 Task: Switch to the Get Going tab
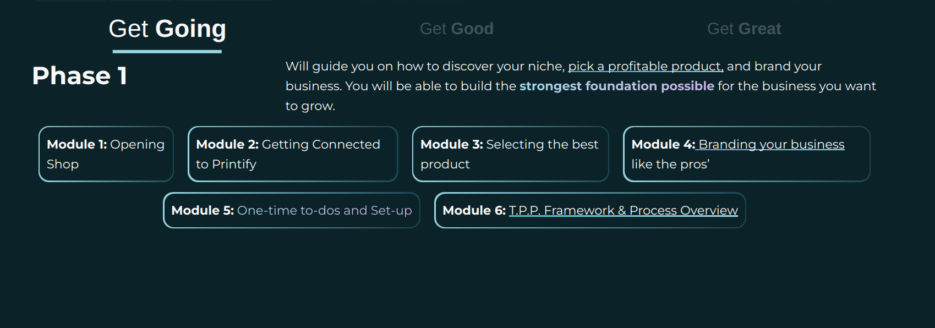coord(167,29)
